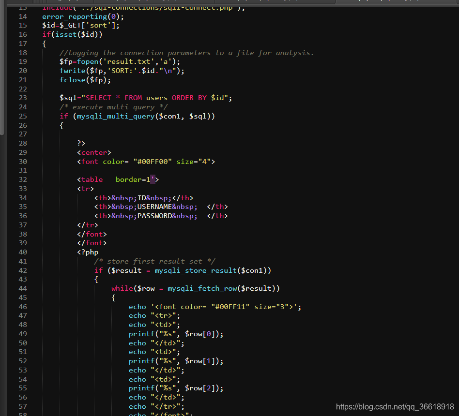
Task: Click echo "</td>" on line 50
Action: (x=156, y=343)
